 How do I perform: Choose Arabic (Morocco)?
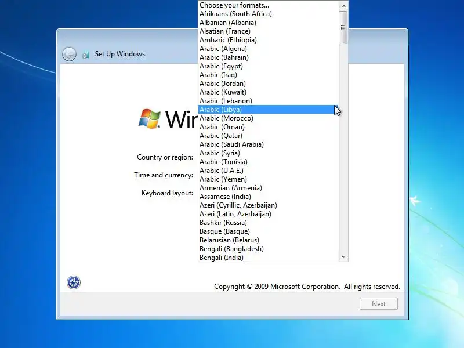[x=268, y=118]
